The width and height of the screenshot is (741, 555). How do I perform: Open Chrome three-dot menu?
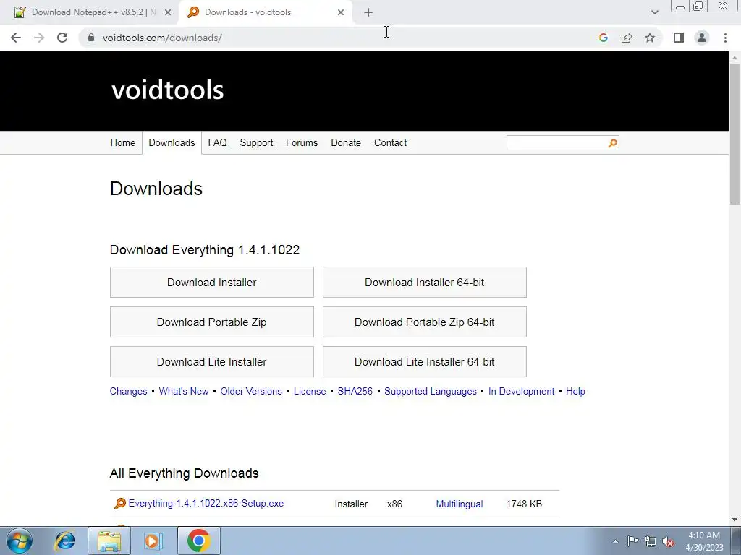pyautogui.click(x=725, y=38)
